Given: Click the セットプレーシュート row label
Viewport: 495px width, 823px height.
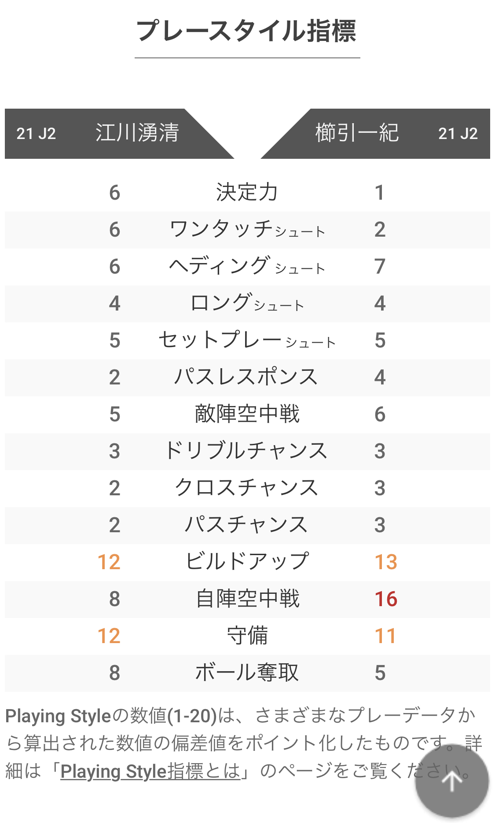Looking at the screenshot, I should (247, 340).
